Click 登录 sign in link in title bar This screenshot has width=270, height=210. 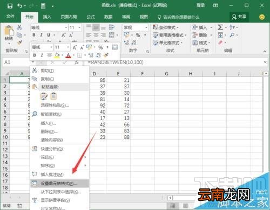tap(200, 5)
